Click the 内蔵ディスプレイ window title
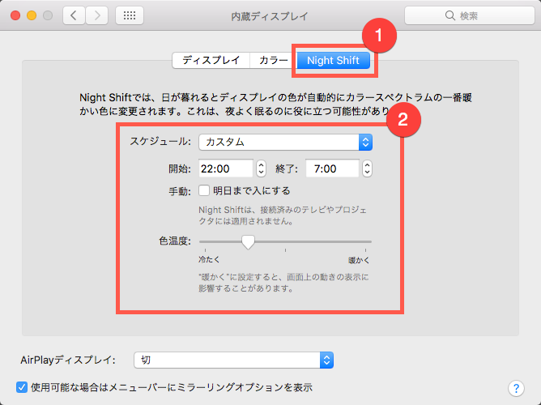This screenshot has width=541, height=405. click(x=270, y=16)
